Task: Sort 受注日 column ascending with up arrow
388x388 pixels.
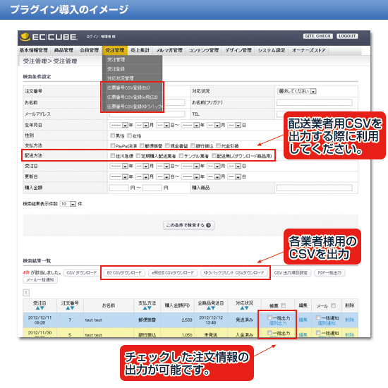Action: click(37, 308)
